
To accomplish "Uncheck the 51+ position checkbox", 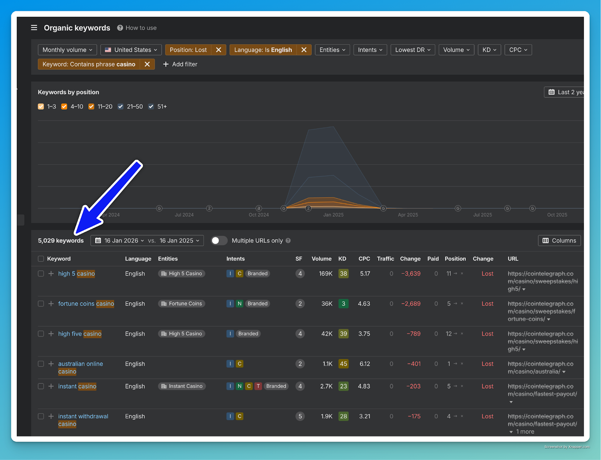I will pyautogui.click(x=151, y=107).
